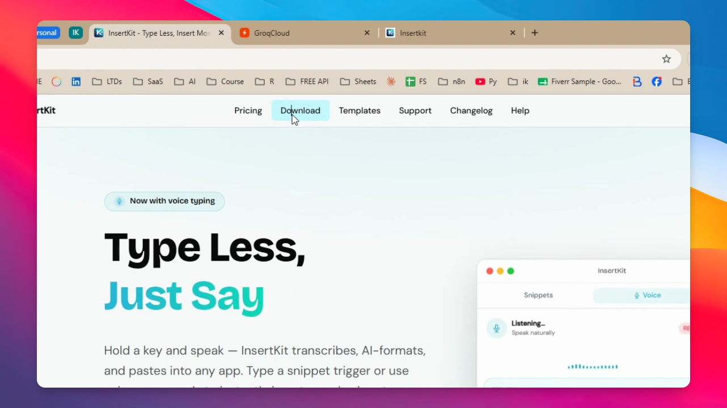
Task: Open the green FS sheets bookmark
Action: 416,82
